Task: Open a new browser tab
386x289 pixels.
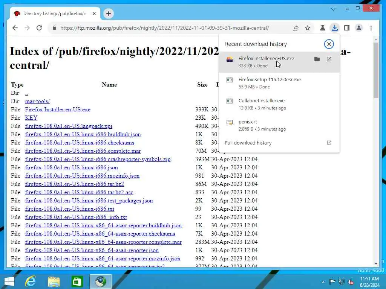Action: tap(109, 14)
